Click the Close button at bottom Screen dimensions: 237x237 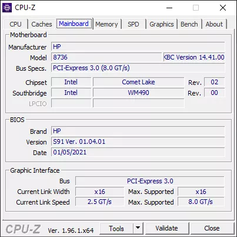coord(212,228)
